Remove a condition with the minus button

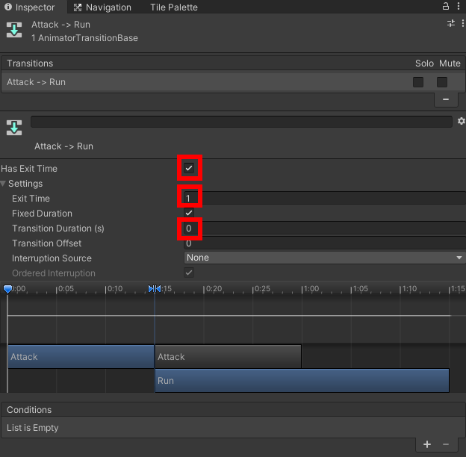pyautogui.click(x=446, y=444)
